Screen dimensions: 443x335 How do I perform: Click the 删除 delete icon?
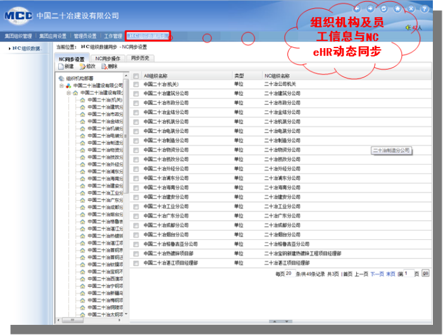point(104,66)
